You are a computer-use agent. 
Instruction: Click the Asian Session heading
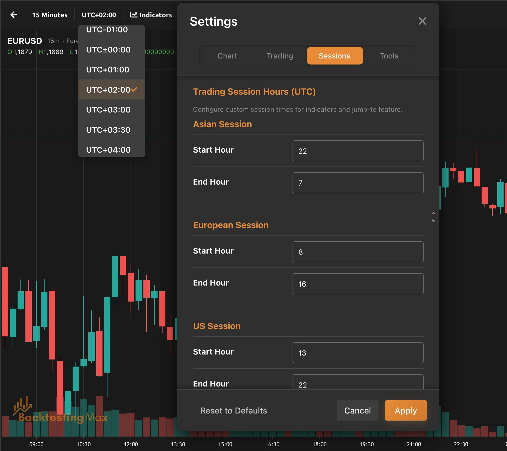click(222, 124)
